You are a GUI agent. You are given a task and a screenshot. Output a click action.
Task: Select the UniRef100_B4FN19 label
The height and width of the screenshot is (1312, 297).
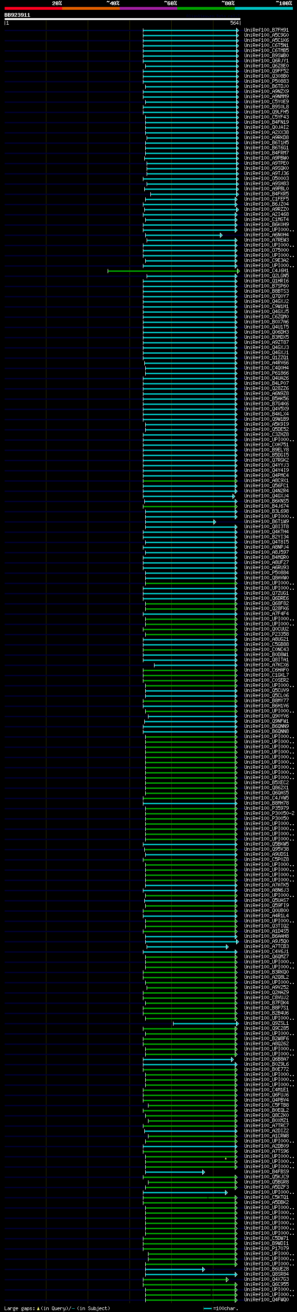coord(266,123)
